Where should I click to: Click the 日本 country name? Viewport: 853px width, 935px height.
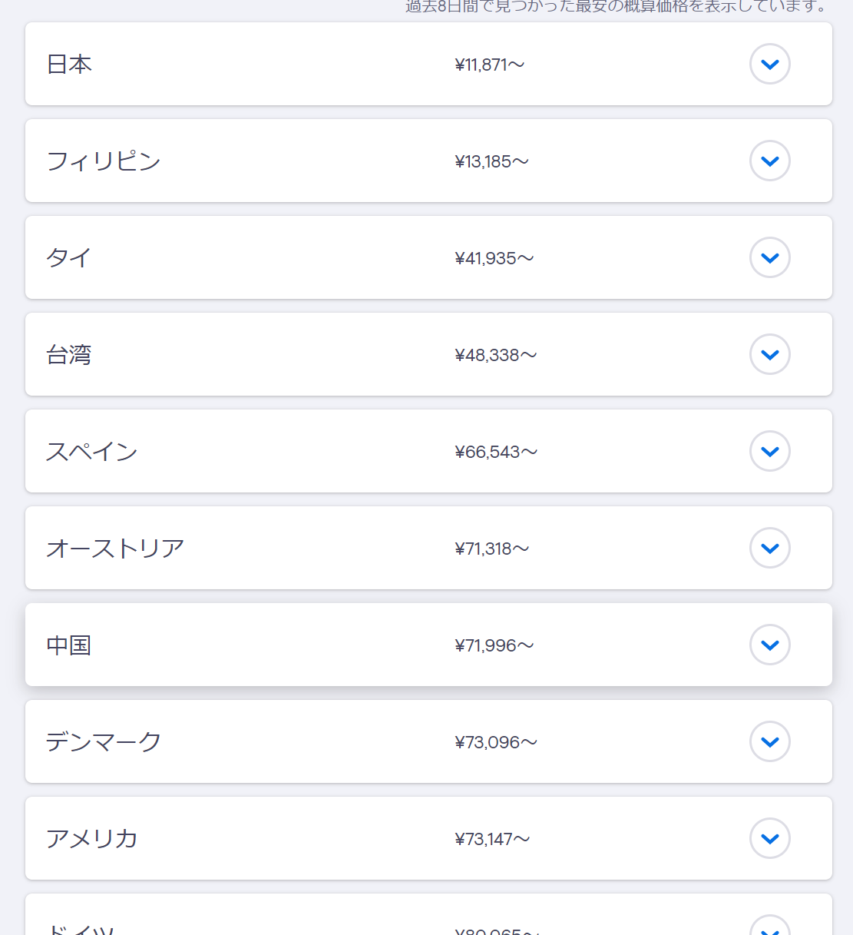tap(69, 64)
